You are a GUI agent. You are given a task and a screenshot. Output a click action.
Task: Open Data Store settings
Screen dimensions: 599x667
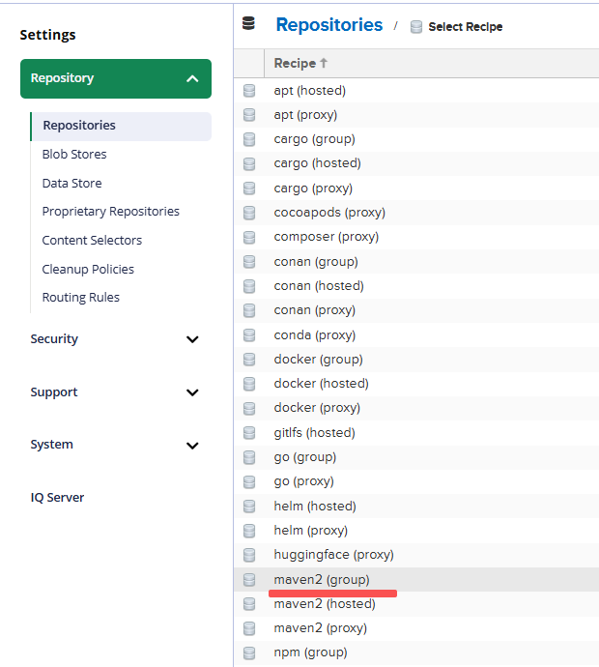[x=71, y=183]
